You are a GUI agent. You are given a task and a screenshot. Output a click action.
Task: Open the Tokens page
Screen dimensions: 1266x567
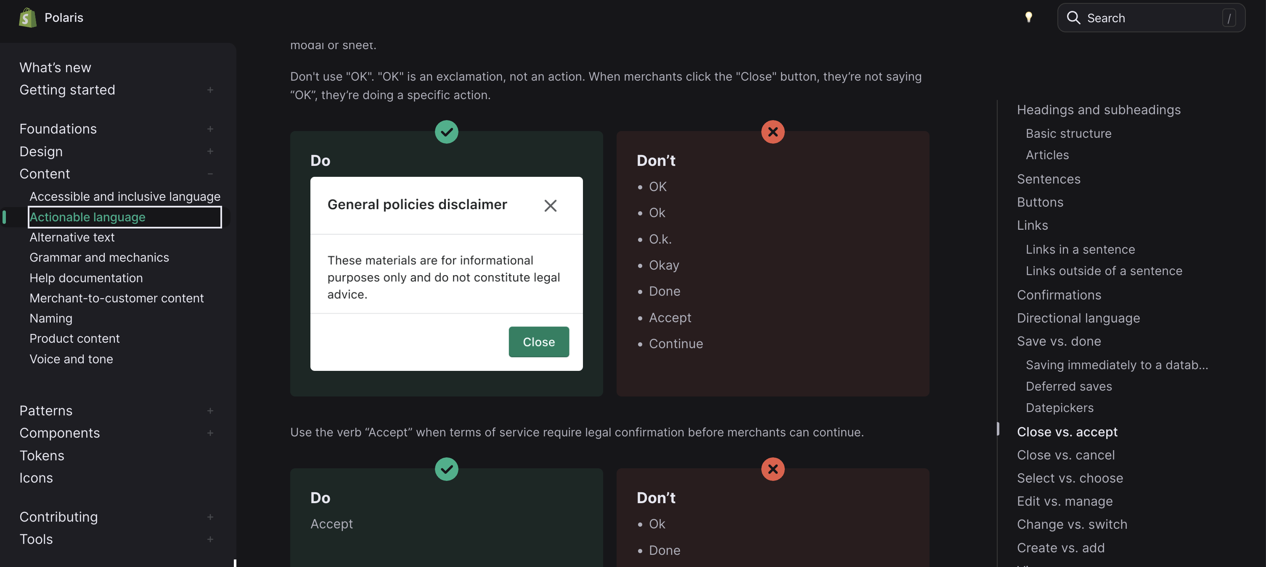tap(42, 455)
